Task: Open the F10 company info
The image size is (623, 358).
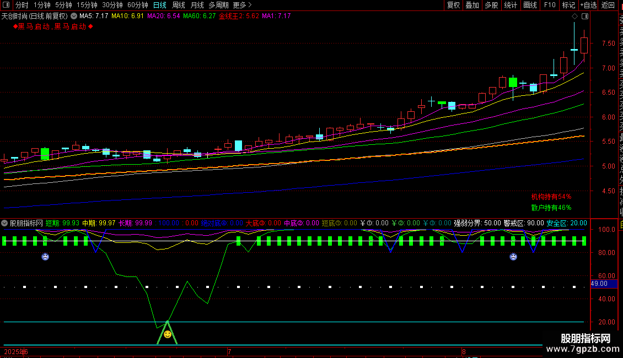Action: click(x=549, y=5)
